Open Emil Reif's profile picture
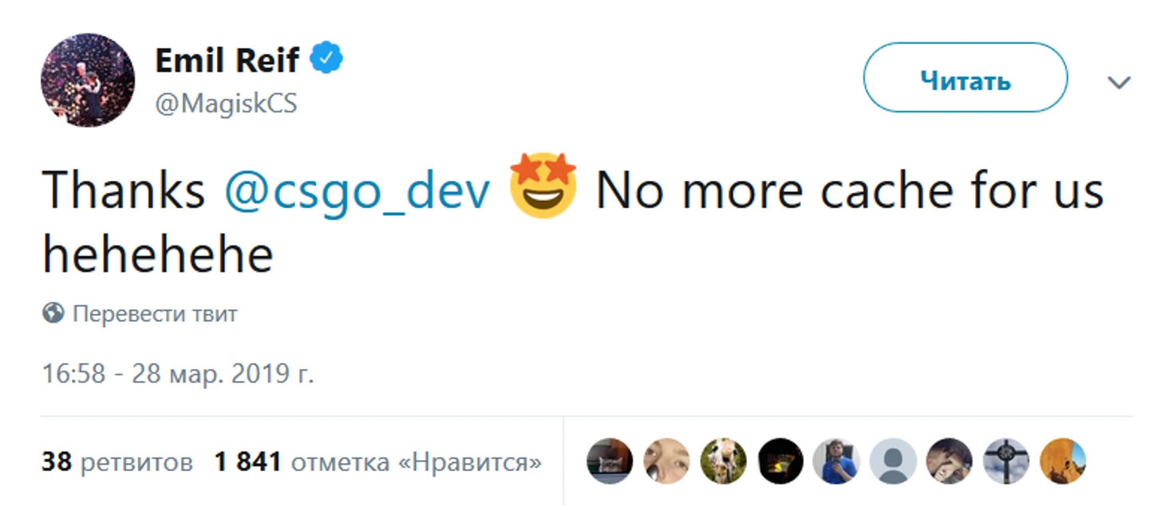This screenshot has height=506, width=1165. click(x=87, y=80)
